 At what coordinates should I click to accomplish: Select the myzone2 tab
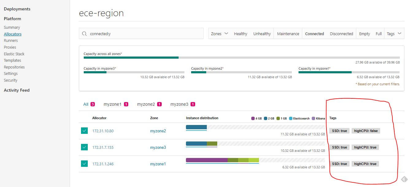tap(146, 104)
